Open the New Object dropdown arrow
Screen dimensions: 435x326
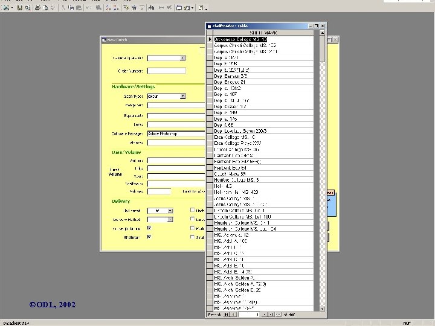pos(192,8)
